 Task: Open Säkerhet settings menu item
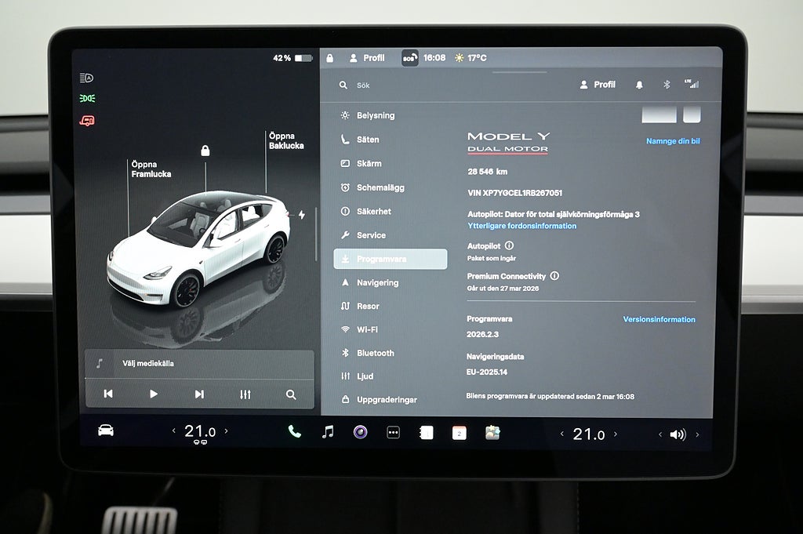373,211
